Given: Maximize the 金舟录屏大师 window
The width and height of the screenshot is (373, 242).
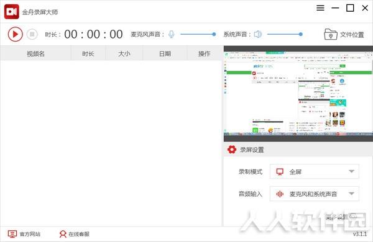Looking at the screenshot, I should coord(350,8).
